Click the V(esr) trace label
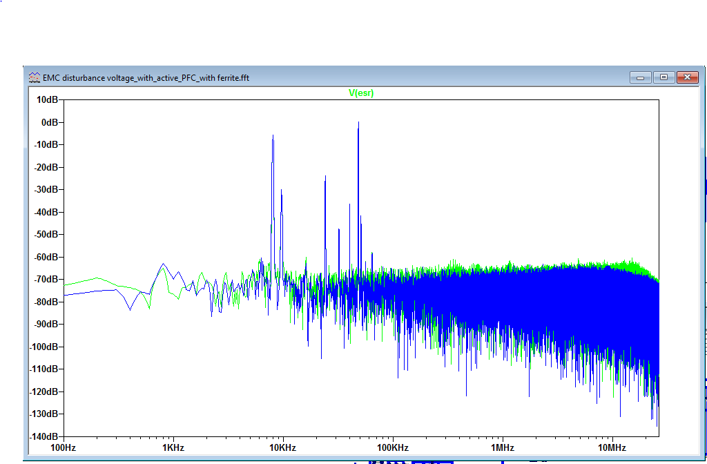The image size is (707, 464). (x=361, y=93)
